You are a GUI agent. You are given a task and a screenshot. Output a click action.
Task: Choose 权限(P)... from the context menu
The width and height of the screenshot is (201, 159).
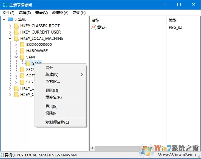[x=53, y=113]
